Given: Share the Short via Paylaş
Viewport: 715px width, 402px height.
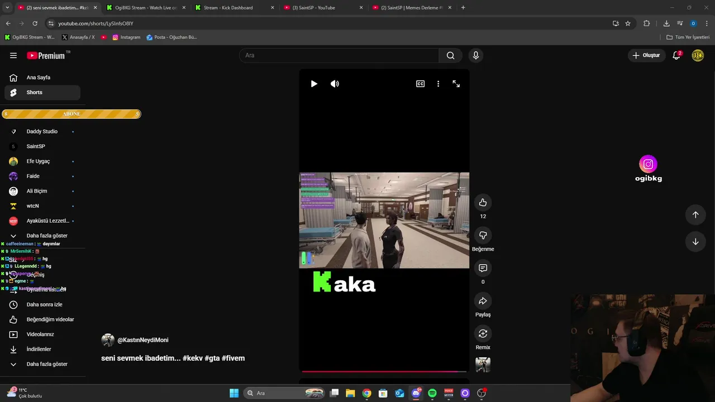Looking at the screenshot, I should [x=483, y=301].
